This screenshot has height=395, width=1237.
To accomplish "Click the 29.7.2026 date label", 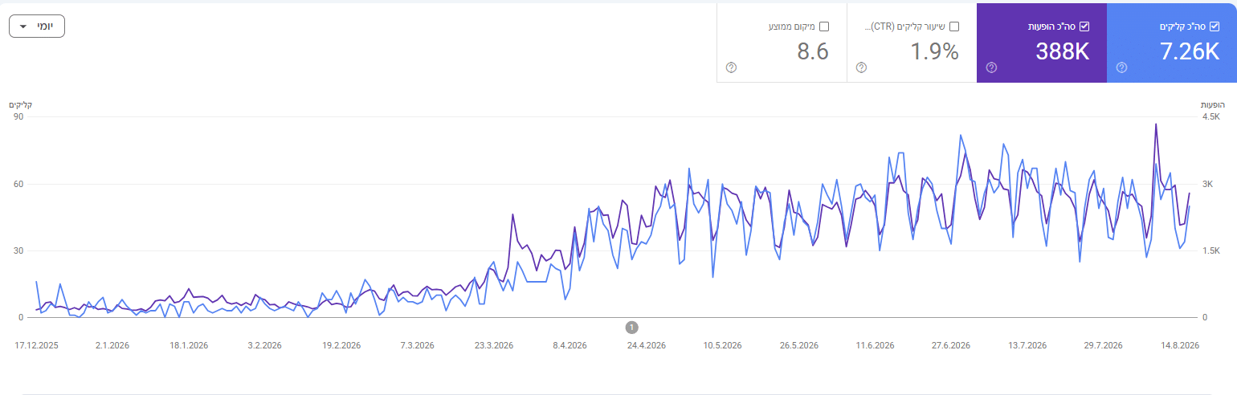I will tap(1104, 345).
